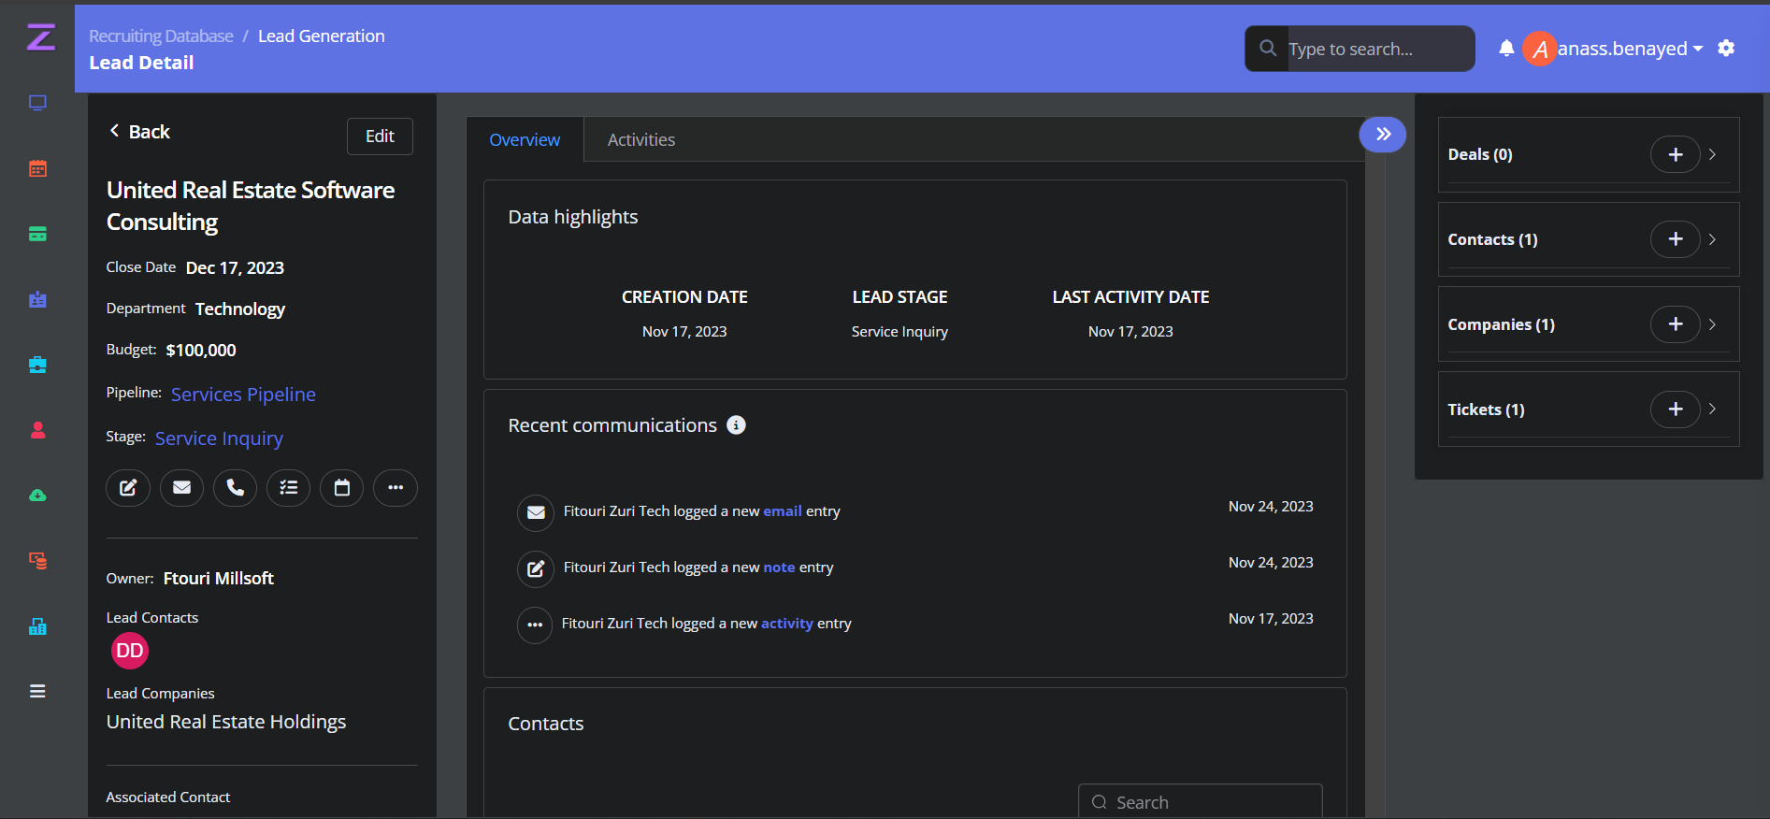
Task: Open the notifications bell
Action: [x=1505, y=49]
